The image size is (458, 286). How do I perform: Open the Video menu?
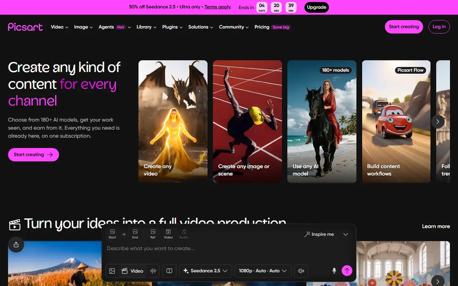(59, 27)
